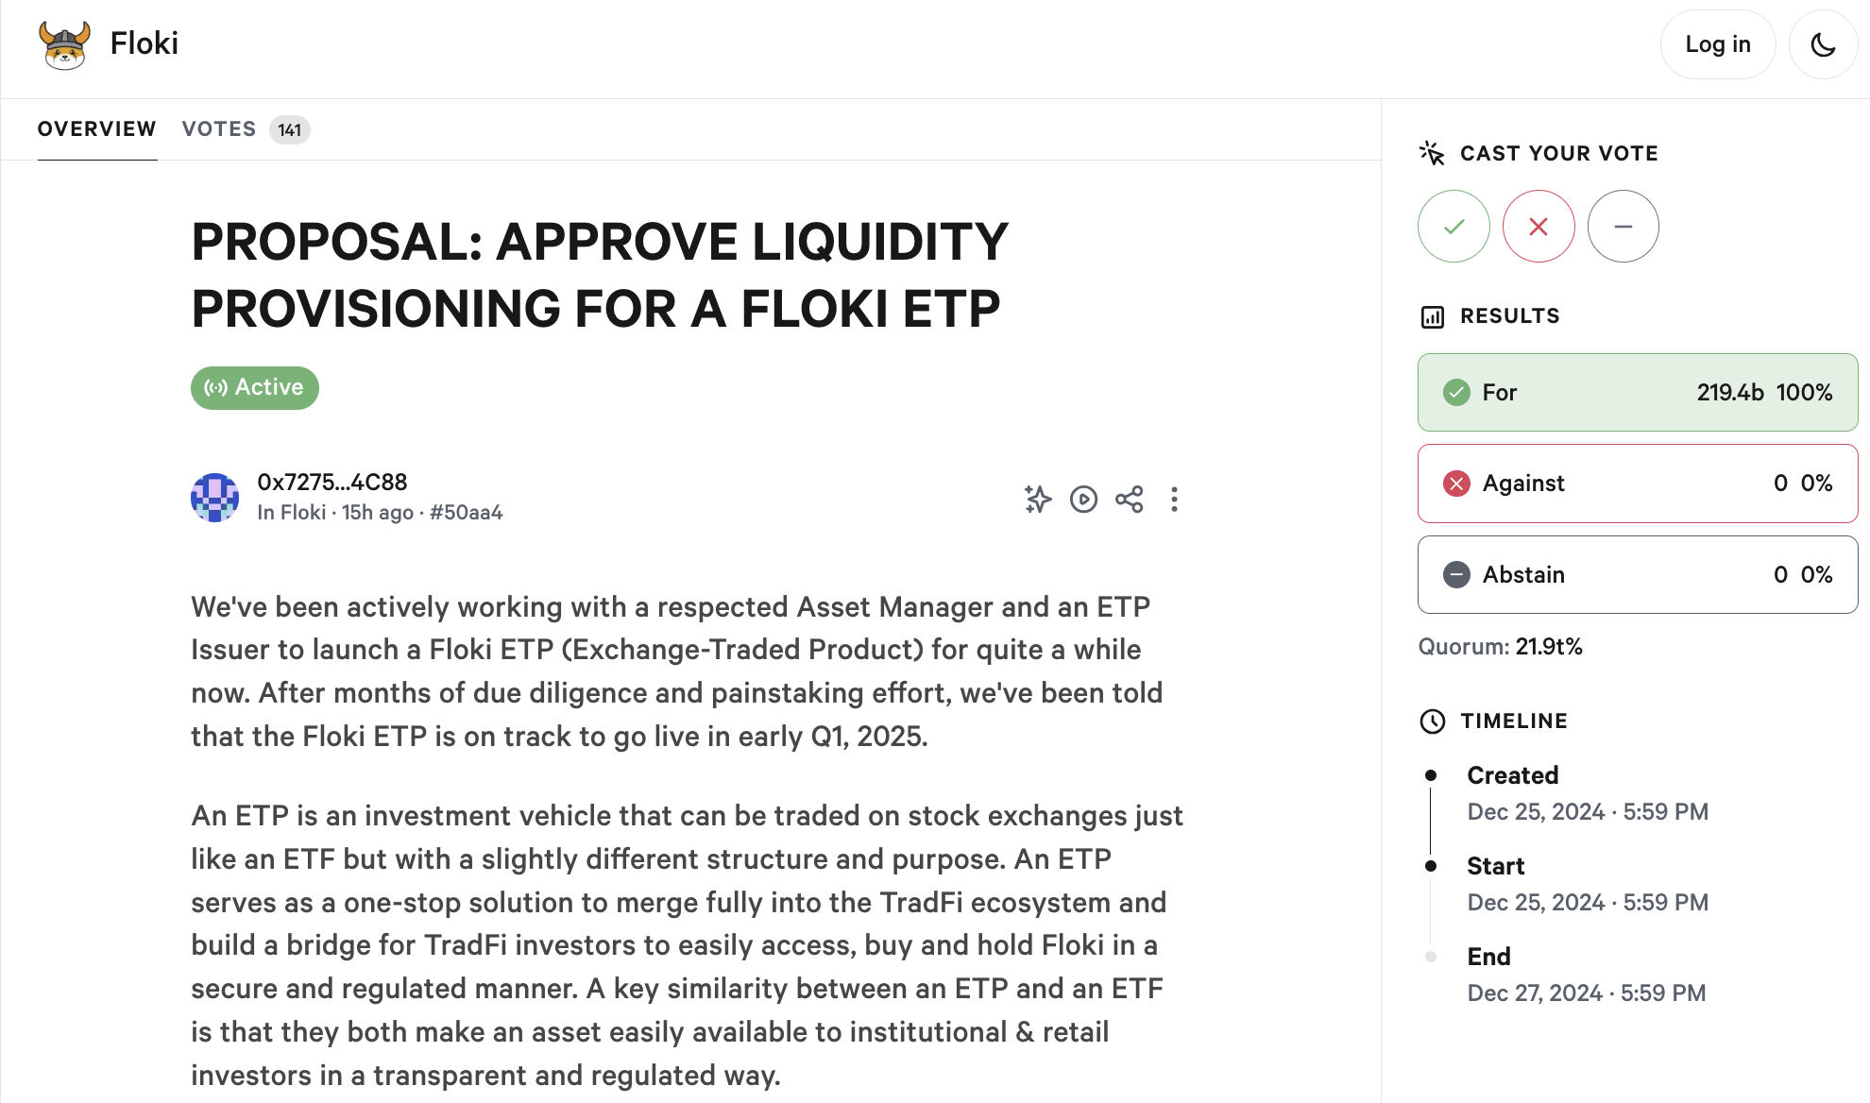Open the three-dot more options menu

click(1174, 499)
